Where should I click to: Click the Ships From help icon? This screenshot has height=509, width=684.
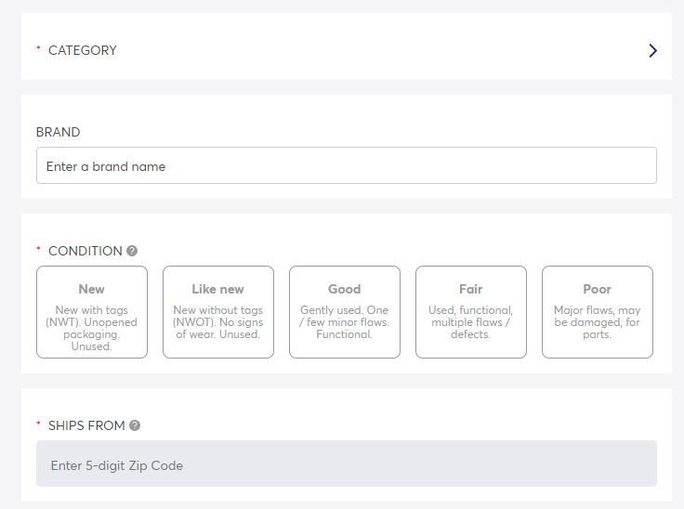click(135, 425)
